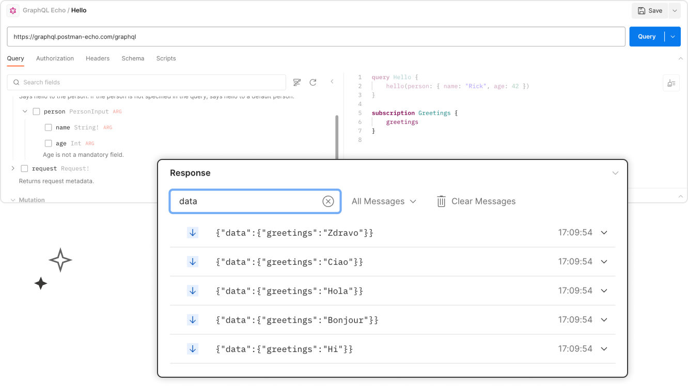Open the Authorization tab
The height and width of the screenshot is (386, 688).
[x=55, y=58]
